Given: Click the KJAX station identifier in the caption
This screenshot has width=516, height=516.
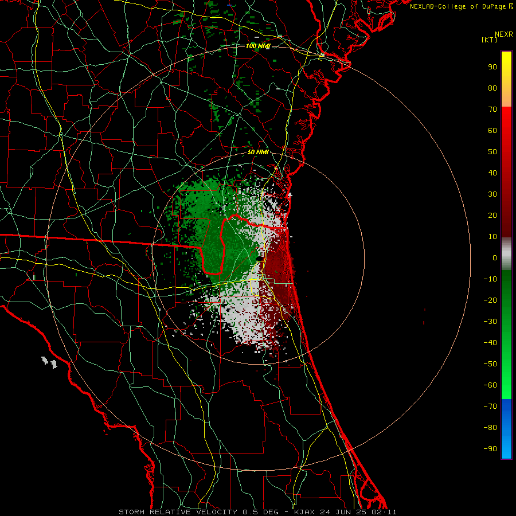Looking at the screenshot, I should click(304, 512).
